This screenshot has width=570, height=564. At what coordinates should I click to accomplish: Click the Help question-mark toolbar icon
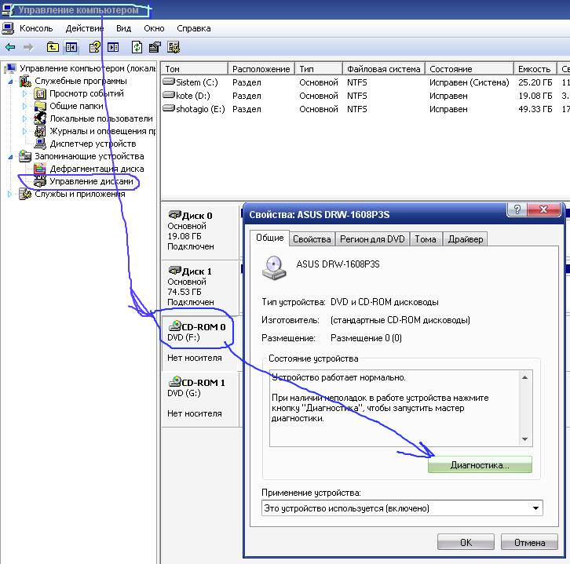(95, 47)
